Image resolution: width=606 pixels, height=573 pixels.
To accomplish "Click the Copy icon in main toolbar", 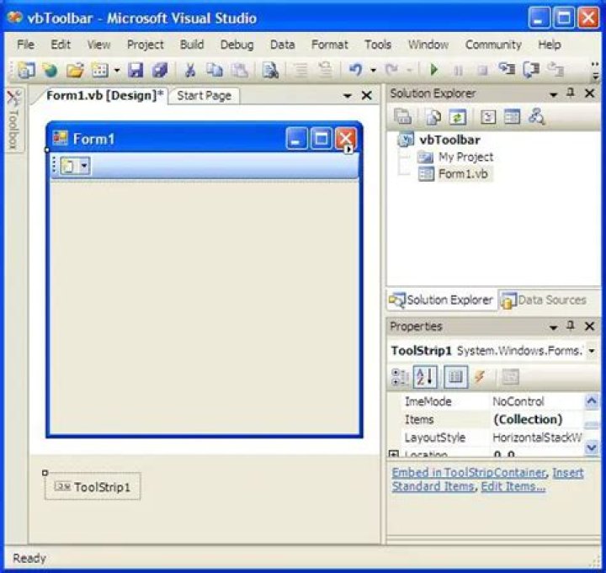I will [215, 70].
